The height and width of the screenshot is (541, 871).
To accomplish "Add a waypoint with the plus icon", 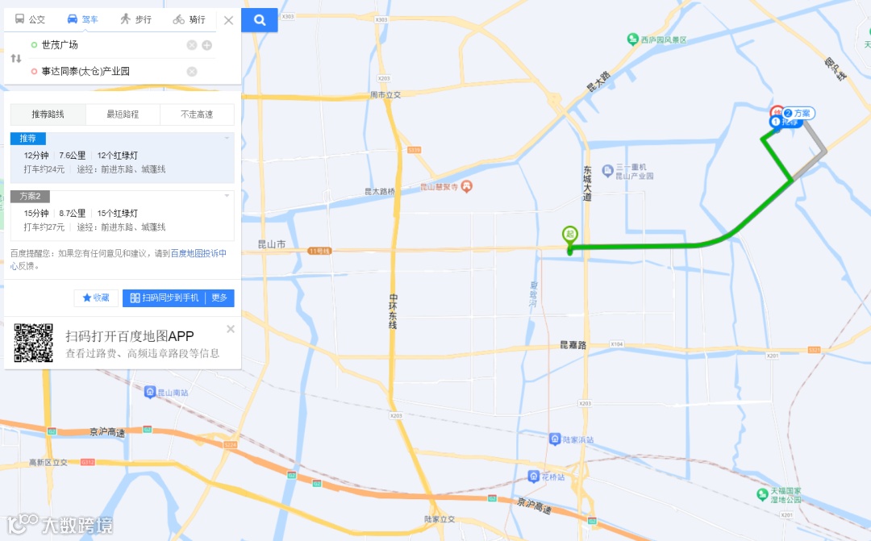I will click(x=206, y=45).
